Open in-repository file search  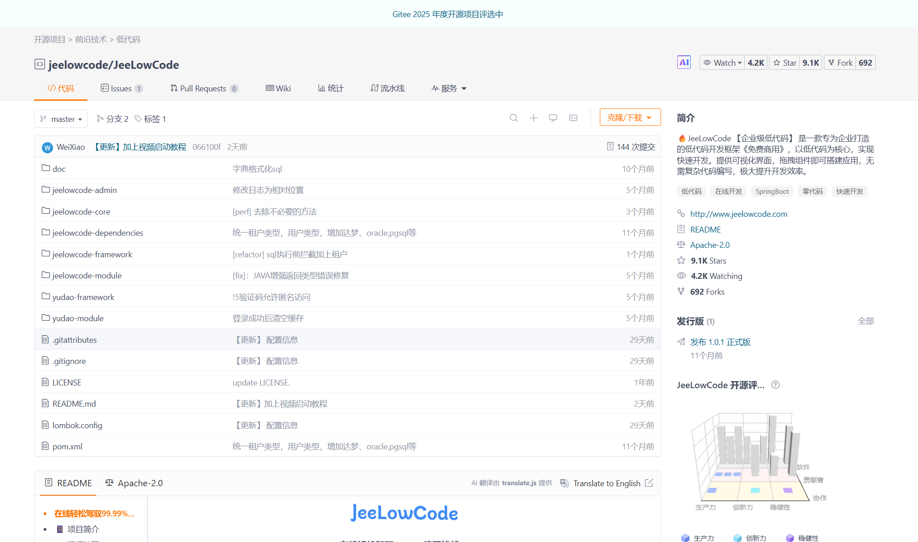514,118
